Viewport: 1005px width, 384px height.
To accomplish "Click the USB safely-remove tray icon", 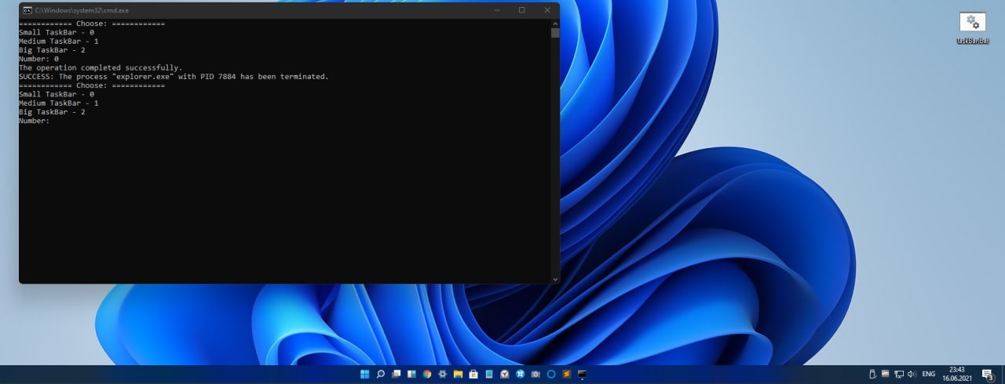I will pyautogui.click(x=872, y=374).
